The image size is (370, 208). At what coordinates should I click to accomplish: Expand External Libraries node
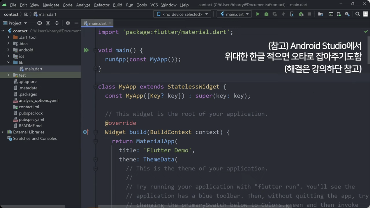(x=3, y=132)
